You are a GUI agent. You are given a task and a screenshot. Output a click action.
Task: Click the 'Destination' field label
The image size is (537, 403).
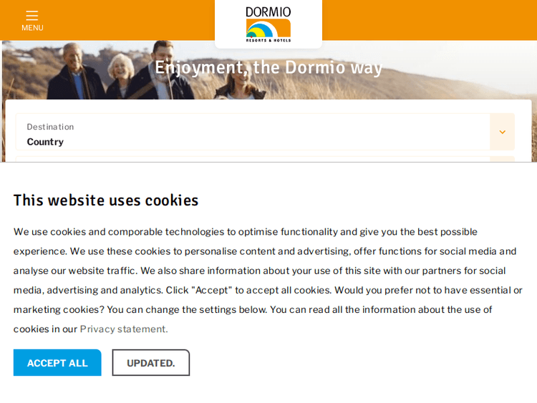point(50,127)
